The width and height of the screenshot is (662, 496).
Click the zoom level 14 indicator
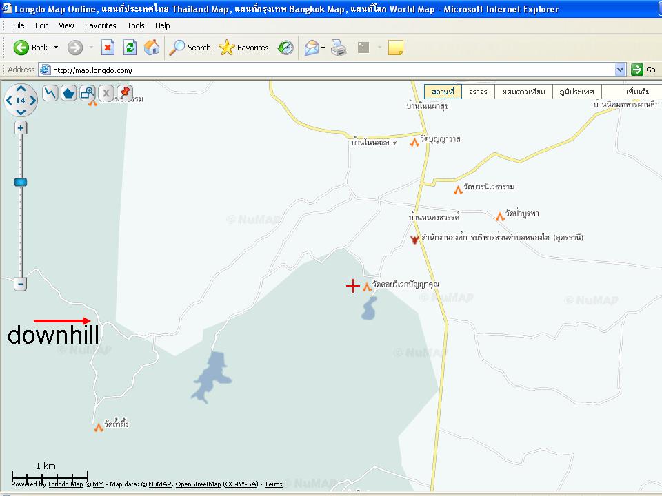tap(21, 101)
